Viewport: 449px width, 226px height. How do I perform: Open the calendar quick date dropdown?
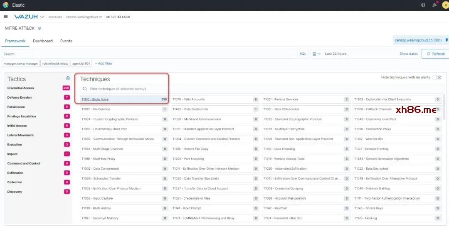[316, 54]
